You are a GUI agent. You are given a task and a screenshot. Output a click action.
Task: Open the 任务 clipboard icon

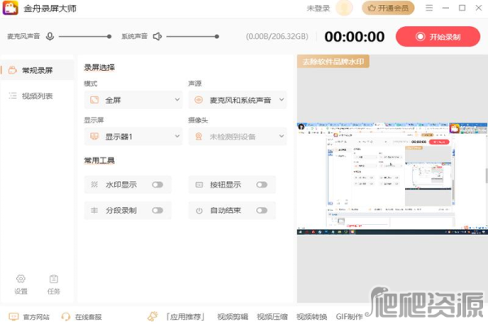pyautogui.click(x=54, y=279)
